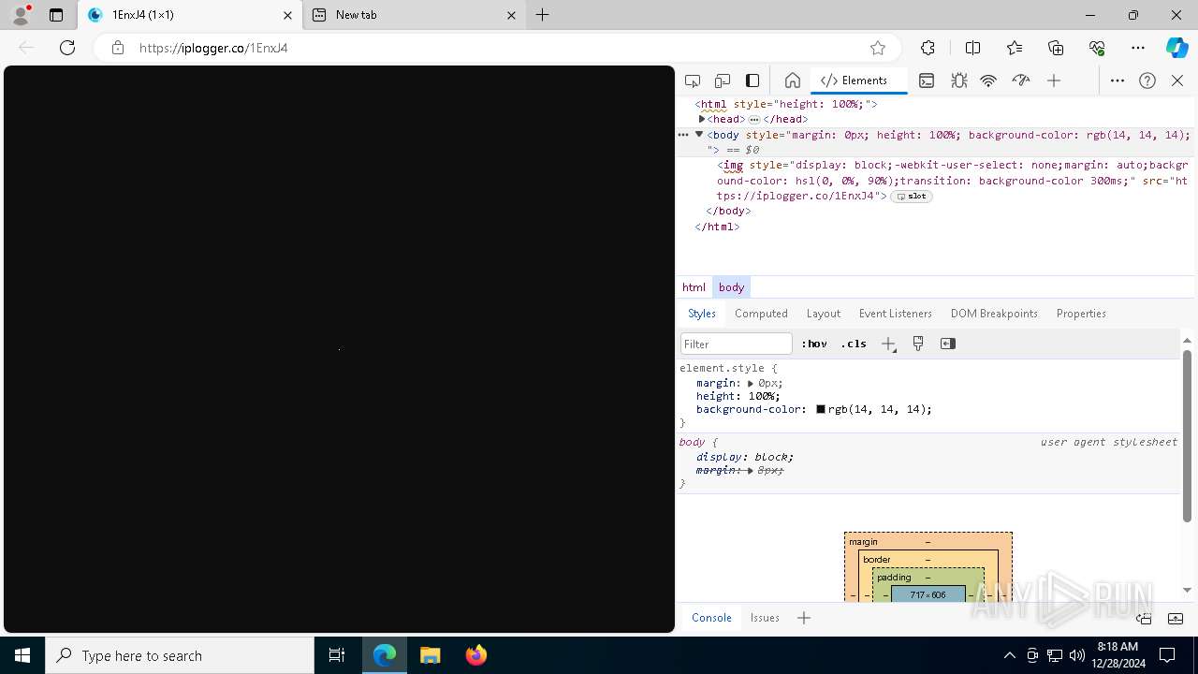Toggle .cls element classes panel
Image resolution: width=1198 pixels, height=674 pixels.
tap(854, 344)
